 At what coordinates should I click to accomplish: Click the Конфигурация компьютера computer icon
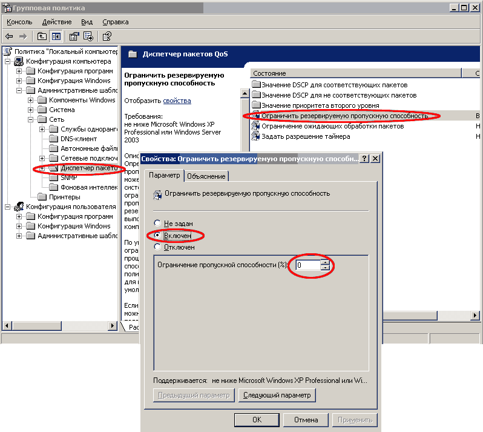coord(19,61)
